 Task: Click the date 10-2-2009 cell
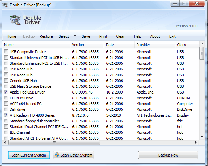coord(115,92)
